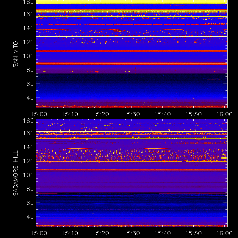The image size is (238, 238).
Task: Pick the 100 tick label of Sagamore Hill
Action: [x=28, y=175]
